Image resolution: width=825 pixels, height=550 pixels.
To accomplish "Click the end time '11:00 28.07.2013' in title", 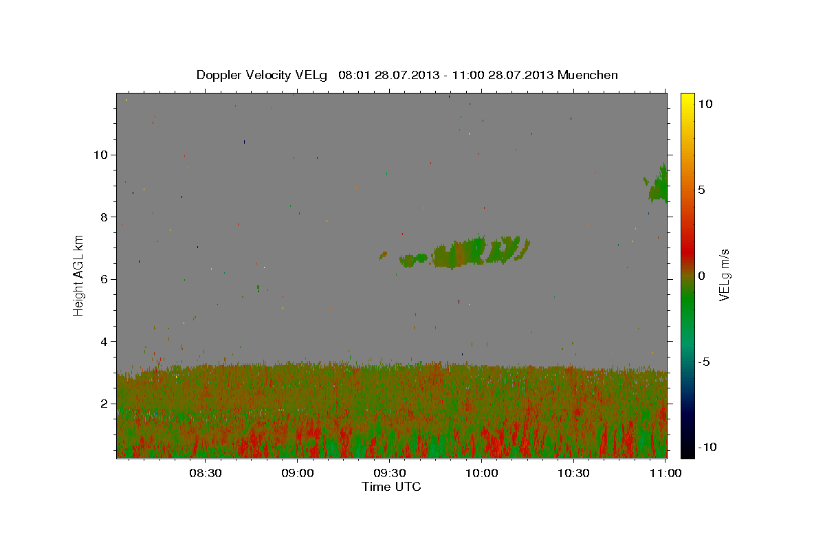I will point(503,75).
